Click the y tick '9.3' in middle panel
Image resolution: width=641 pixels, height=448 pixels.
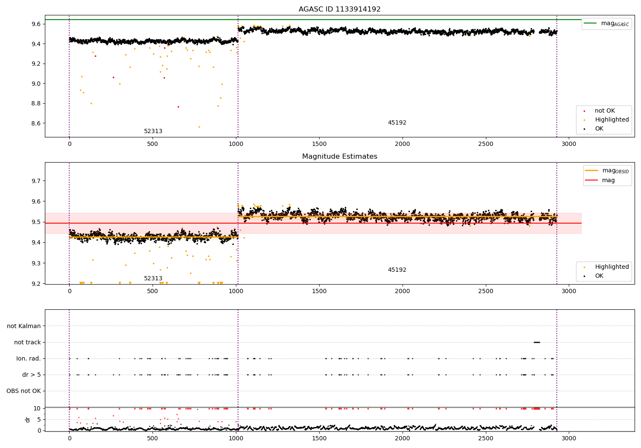(x=35, y=263)
